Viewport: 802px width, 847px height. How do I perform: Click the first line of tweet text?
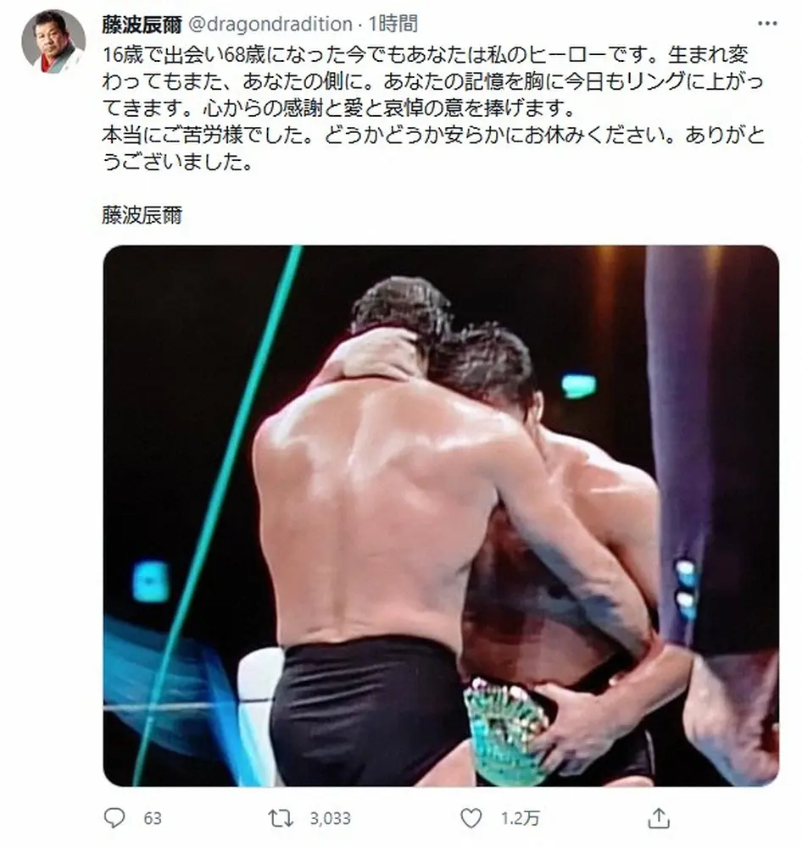(425, 54)
